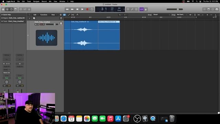Toggle Quick Help button in control bar
220x124 pixels.
[11, 9]
